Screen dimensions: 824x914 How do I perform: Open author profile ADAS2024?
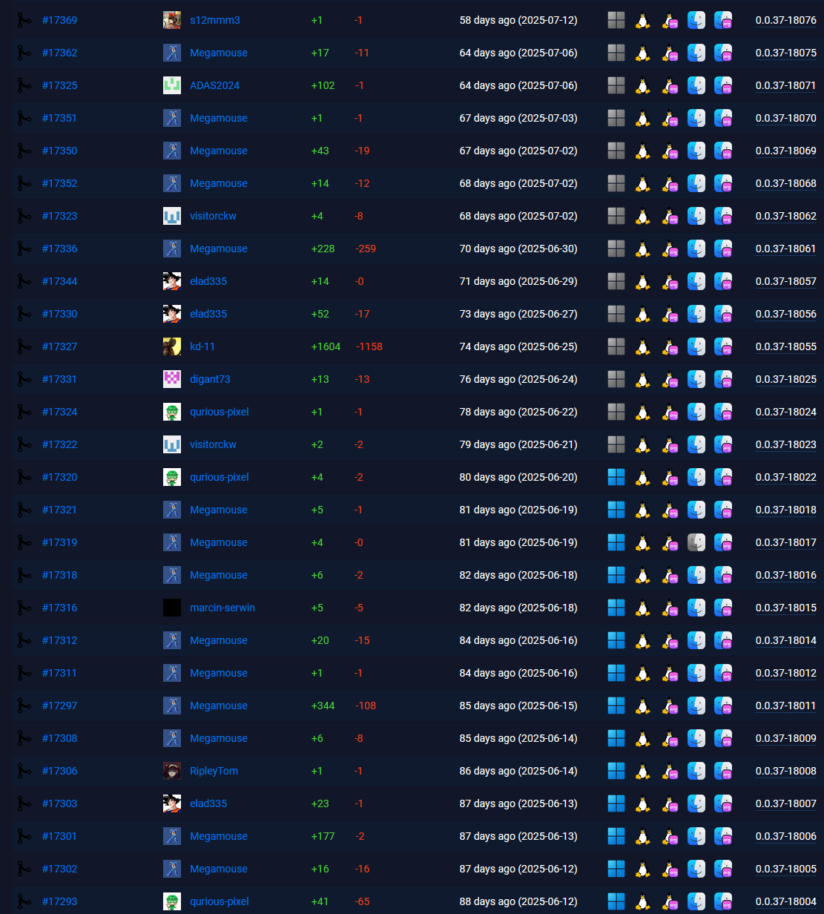click(x=215, y=85)
